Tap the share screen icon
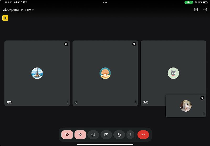 click(106, 135)
